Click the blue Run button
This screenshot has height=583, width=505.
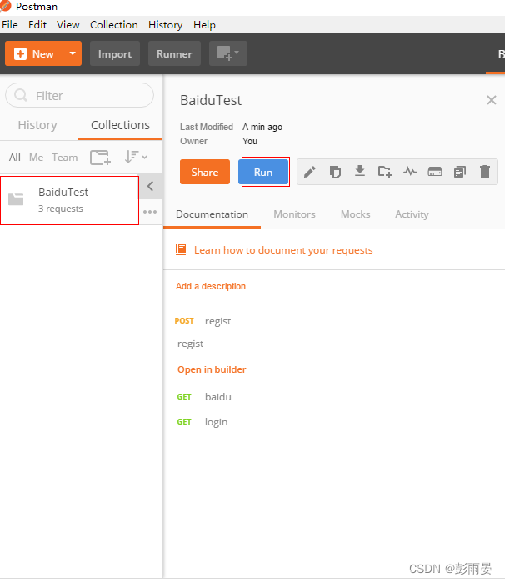(263, 172)
